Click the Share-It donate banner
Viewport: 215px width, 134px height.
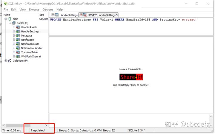pyautogui.click(x=131, y=77)
